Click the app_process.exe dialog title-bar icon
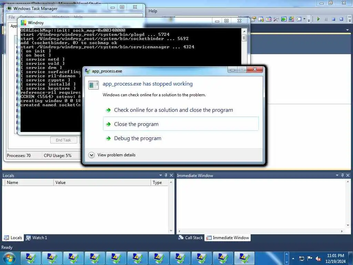This screenshot has width=353, height=265. (88, 71)
